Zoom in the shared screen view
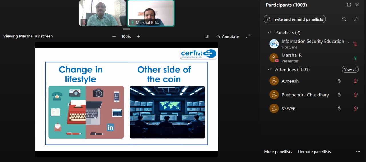This screenshot has height=162, width=366. [x=138, y=37]
